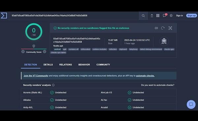Click Do you want to automate checks?

(x=158, y=85)
